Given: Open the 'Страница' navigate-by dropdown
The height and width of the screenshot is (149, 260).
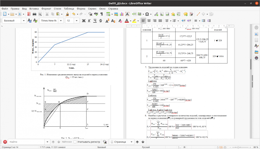Looking at the screenshot, I should pos(131,142).
